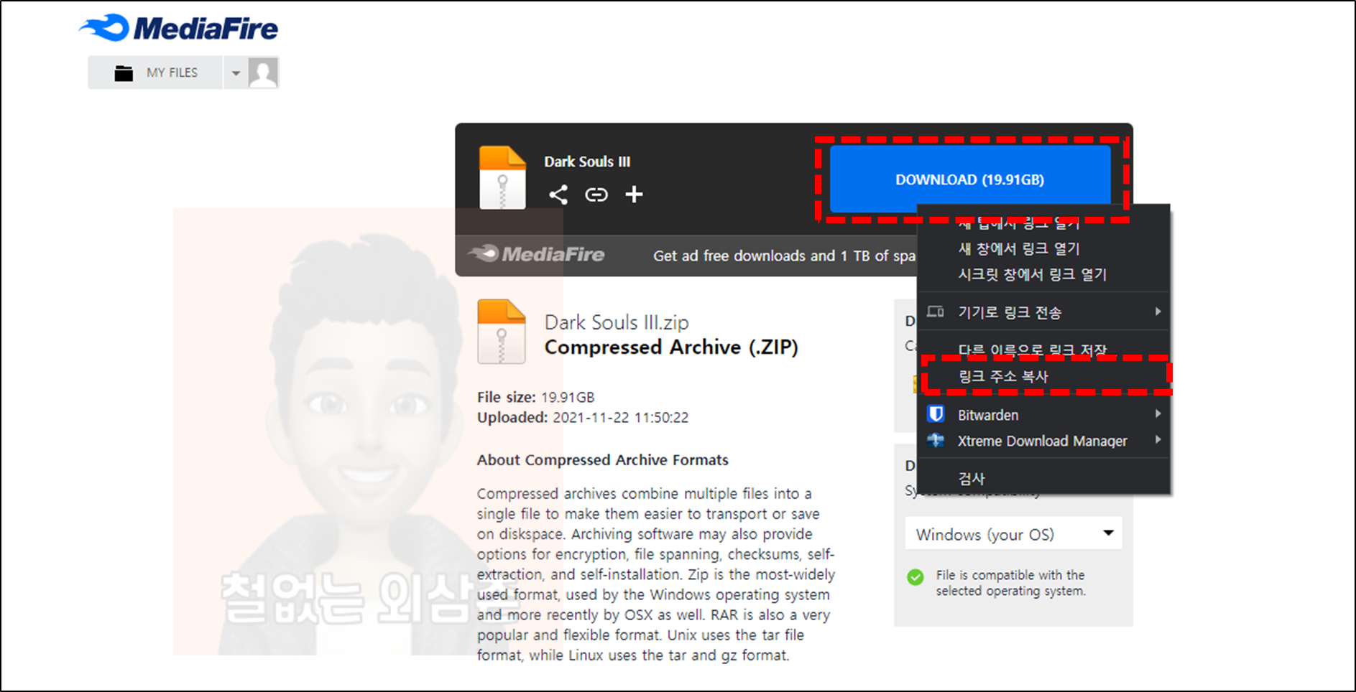Choose '새 창에서 링크 열기' in context menu
1356x692 pixels.
click(x=1043, y=249)
